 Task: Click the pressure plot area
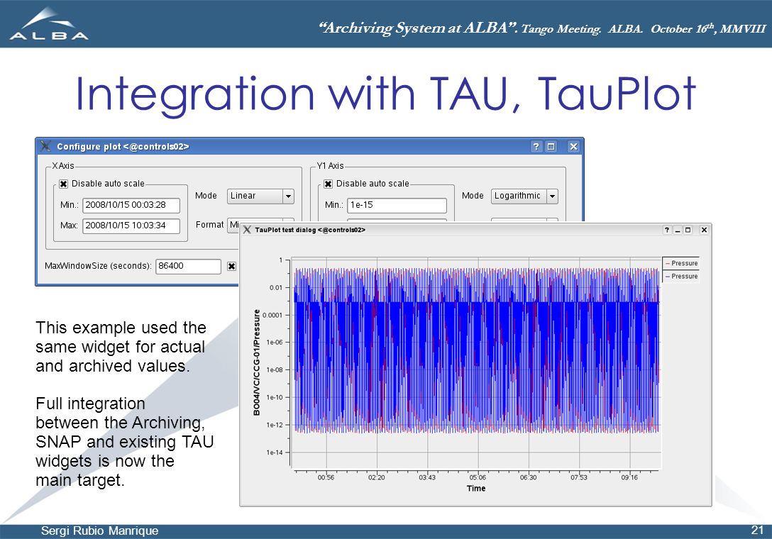pyautogui.click(x=476, y=362)
